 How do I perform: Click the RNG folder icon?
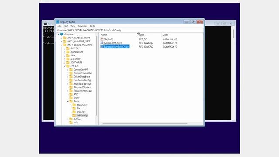pyautogui.click(x=71, y=94)
